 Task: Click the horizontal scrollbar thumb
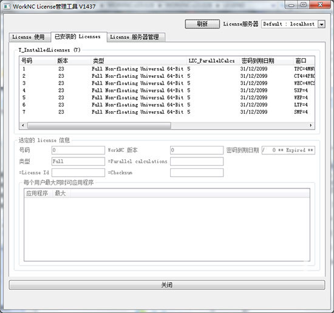point(99,125)
